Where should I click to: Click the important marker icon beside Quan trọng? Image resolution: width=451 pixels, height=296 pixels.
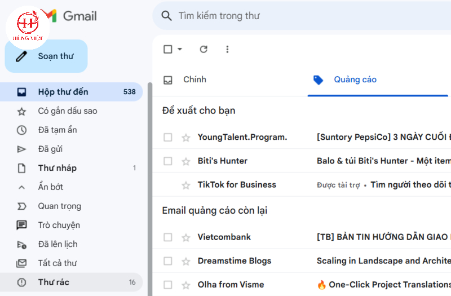(x=22, y=206)
